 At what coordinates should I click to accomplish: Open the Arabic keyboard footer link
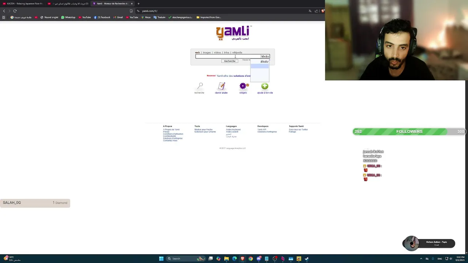coord(233,130)
